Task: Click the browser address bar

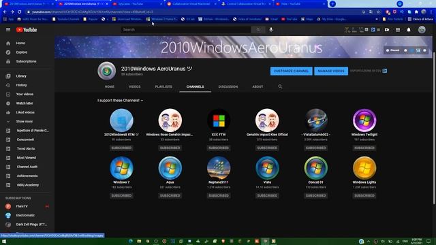Action: (192, 12)
